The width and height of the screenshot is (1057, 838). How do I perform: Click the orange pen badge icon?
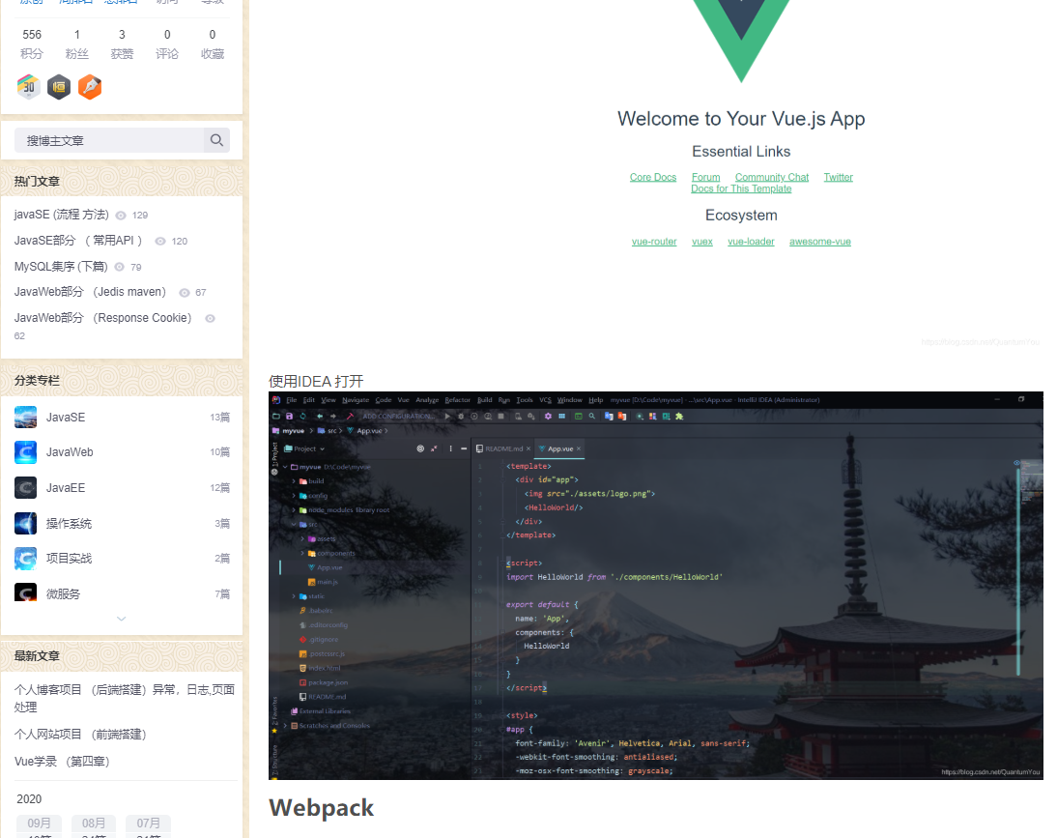click(x=90, y=87)
